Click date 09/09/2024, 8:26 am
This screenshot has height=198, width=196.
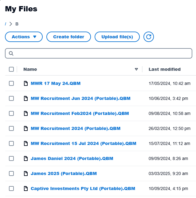(168, 158)
